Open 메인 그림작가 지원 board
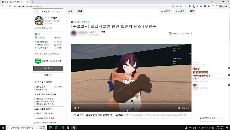230x130 pixels. [44, 99]
